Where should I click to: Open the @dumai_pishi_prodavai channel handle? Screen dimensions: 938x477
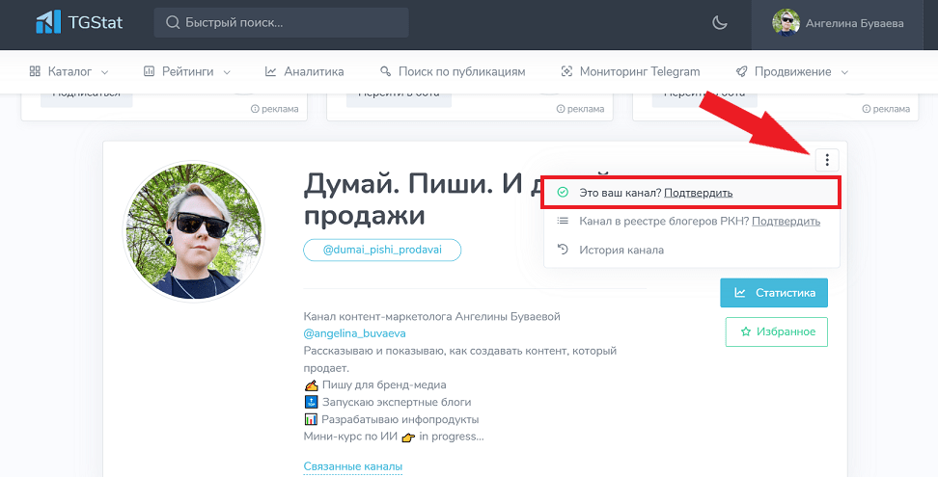[x=382, y=250]
